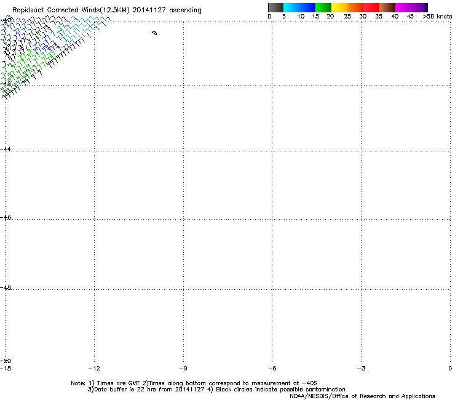Click the '25' legend scale label
The image size is (455, 400).
click(347, 17)
